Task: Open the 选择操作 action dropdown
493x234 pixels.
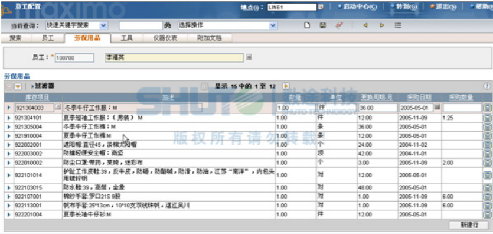Action: tap(273, 25)
